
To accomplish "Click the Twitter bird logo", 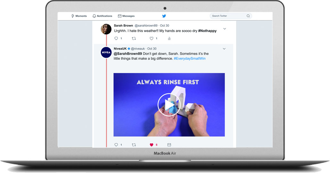I will [164, 16].
